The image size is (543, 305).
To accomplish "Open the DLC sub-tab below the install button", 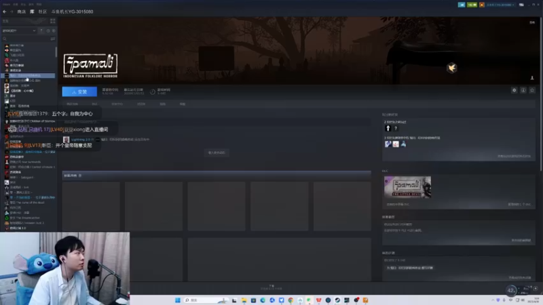I will (x=94, y=104).
